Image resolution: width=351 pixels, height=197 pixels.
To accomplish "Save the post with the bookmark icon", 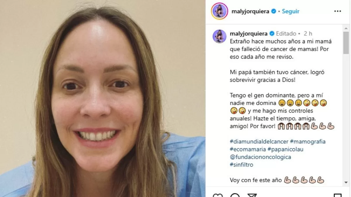I will (x=338, y=195).
